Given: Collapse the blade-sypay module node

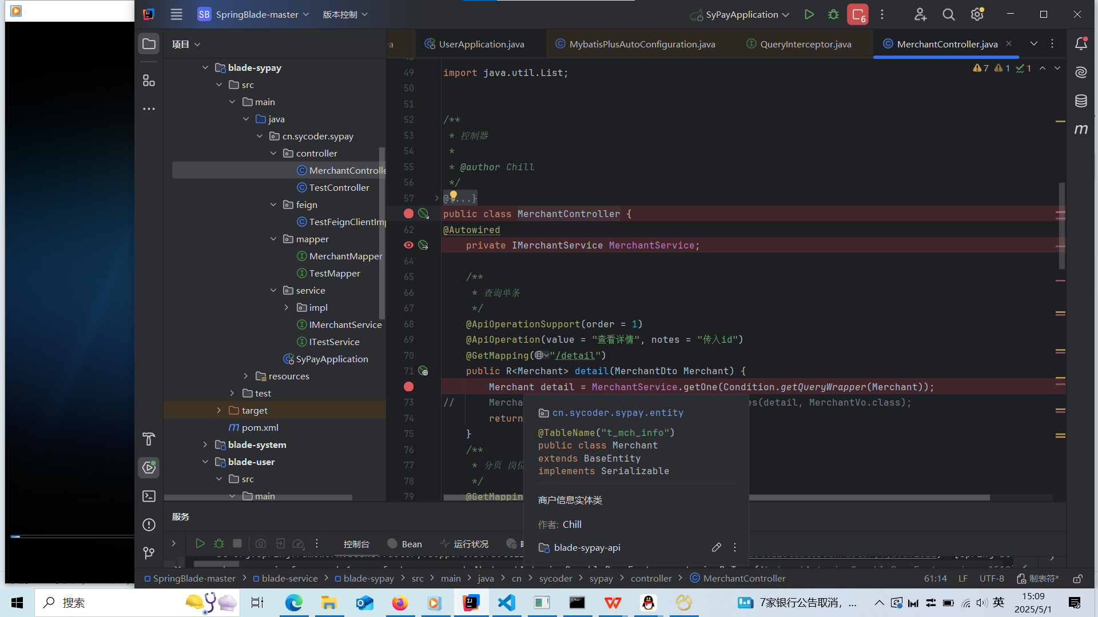Looking at the screenshot, I should pos(205,67).
